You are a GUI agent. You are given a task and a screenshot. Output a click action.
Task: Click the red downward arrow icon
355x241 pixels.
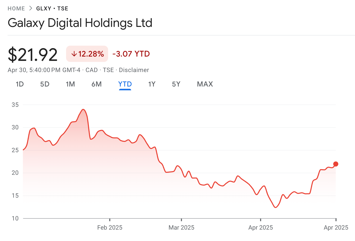pyautogui.click(x=74, y=54)
